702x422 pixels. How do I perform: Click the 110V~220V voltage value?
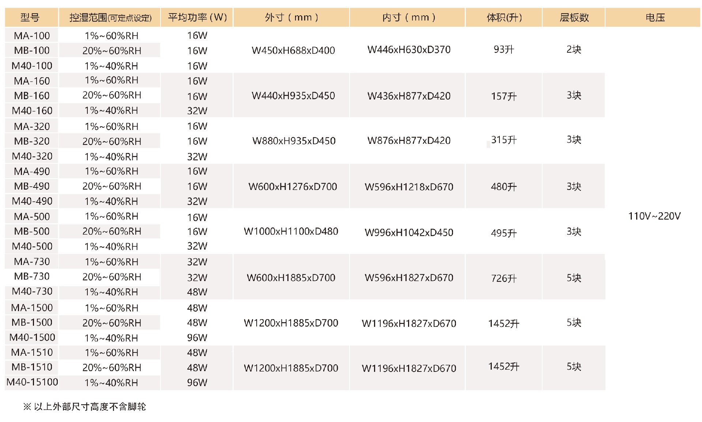tap(654, 216)
